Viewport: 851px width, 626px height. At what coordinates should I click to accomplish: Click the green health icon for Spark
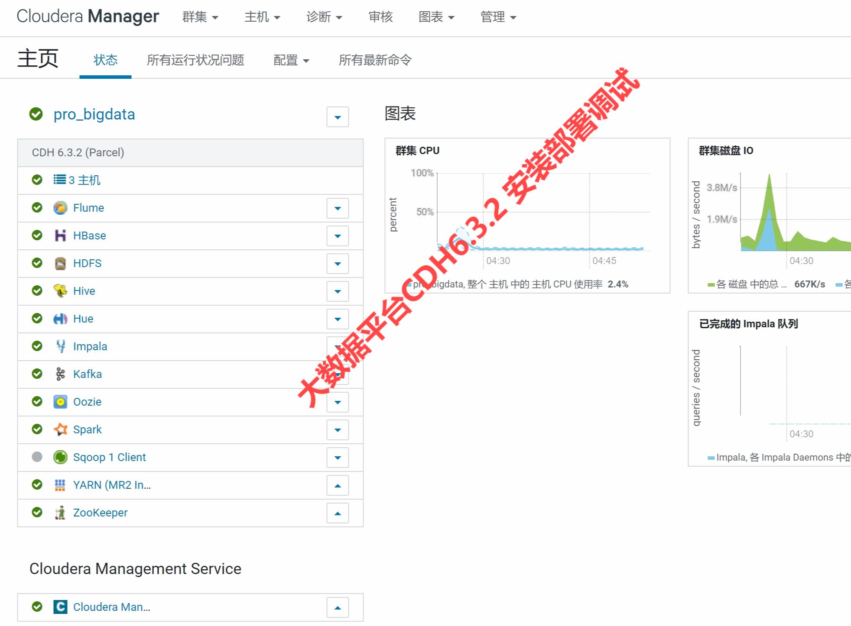37,429
